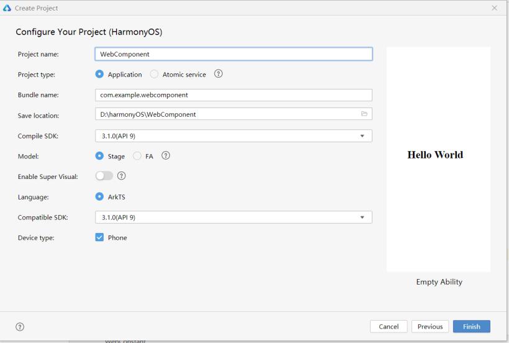Toggle the Enable Super Visual switch
This screenshot has width=509, height=343.
tap(104, 176)
